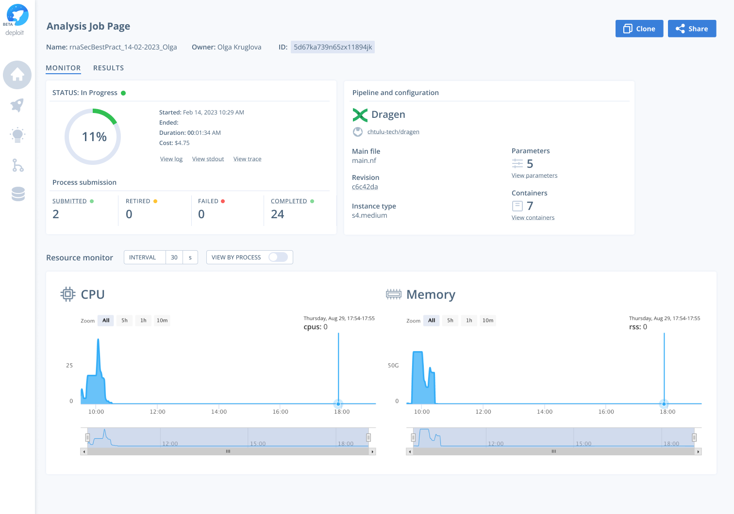Image resolution: width=734 pixels, height=514 pixels.
Task: Click the 11% progress ring
Action: click(93, 137)
